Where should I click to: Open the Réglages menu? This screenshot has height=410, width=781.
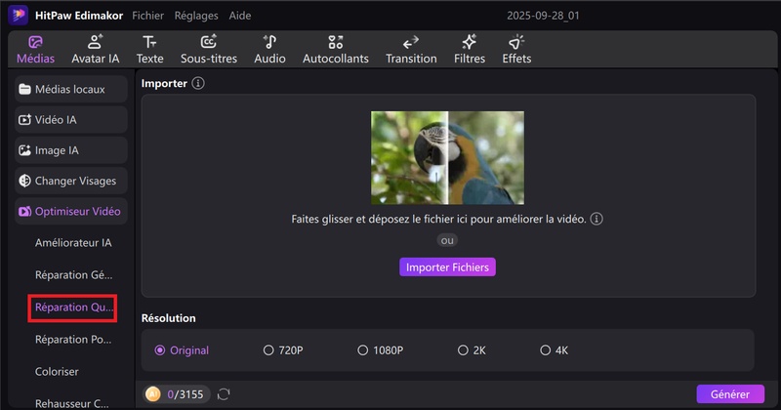point(196,16)
